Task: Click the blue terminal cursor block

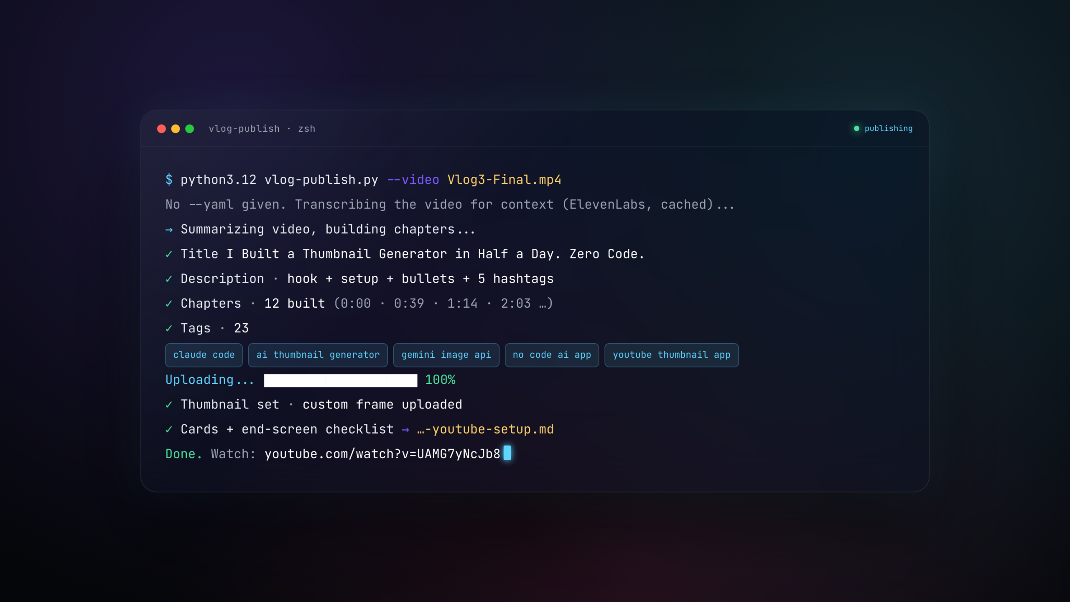Action: coord(507,453)
